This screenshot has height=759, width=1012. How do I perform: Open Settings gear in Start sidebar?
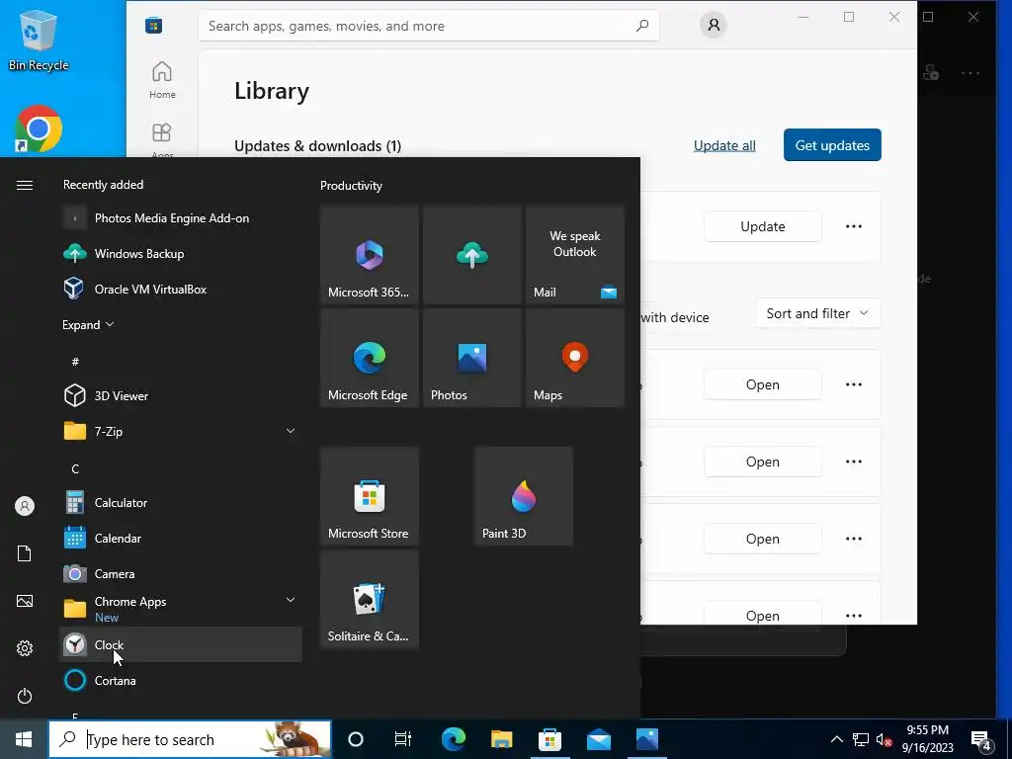25,648
